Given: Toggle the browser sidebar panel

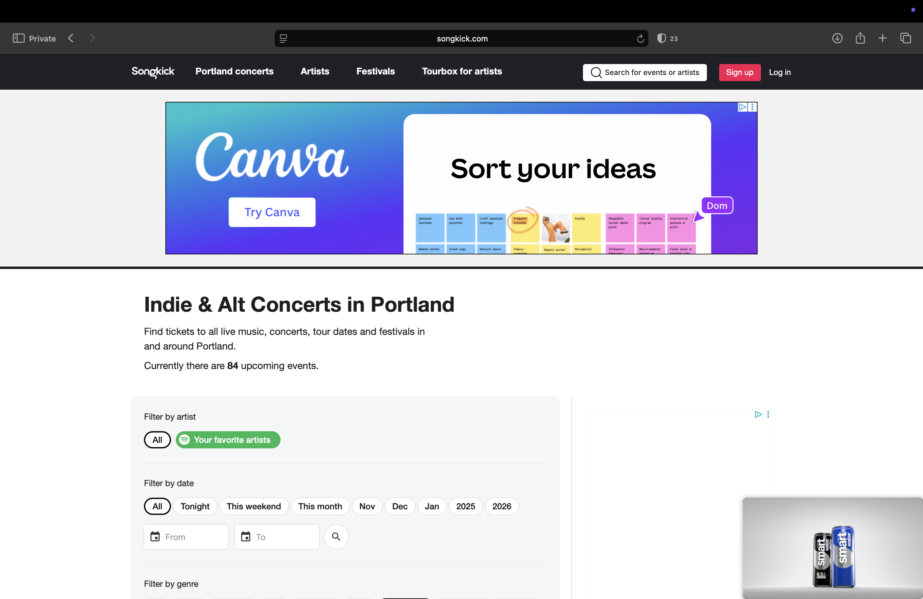Looking at the screenshot, I should [x=18, y=38].
